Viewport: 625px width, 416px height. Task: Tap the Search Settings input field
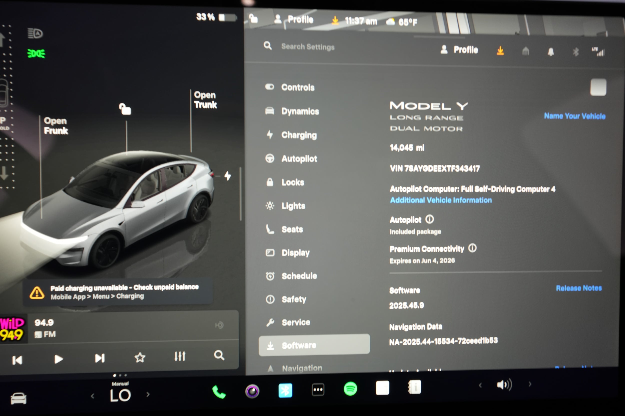point(307,47)
